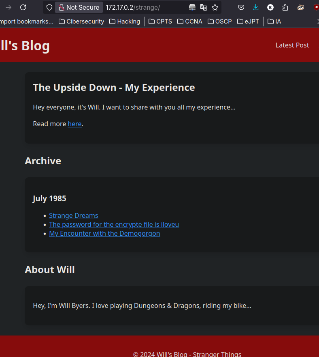Open the tracking protection shield icon
This screenshot has width=319, height=357.
[x=49, y=7]
